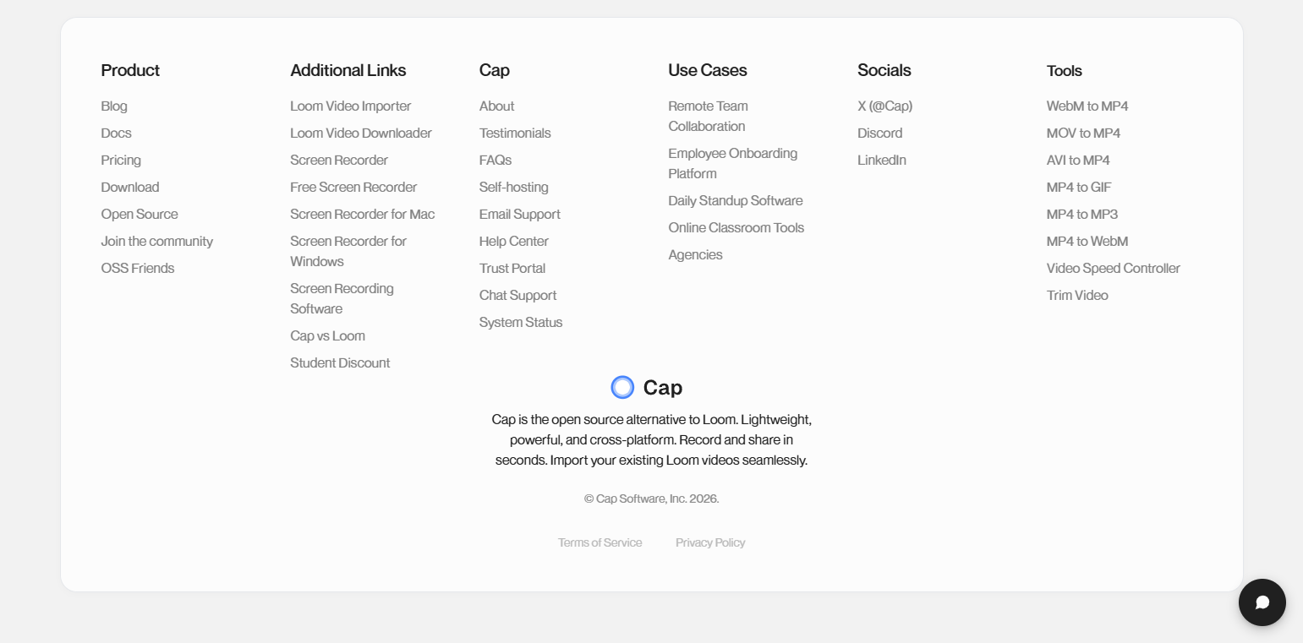Visit the Screen Recorder for Mac page
This screenshot has width=1303, height=643.
[362, 214]
